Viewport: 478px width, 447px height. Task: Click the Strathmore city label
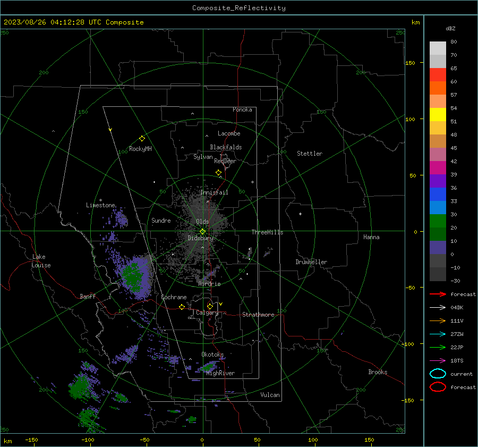(259, 315)
